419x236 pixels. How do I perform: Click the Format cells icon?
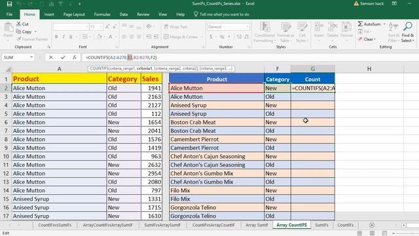tap(346, 28)
